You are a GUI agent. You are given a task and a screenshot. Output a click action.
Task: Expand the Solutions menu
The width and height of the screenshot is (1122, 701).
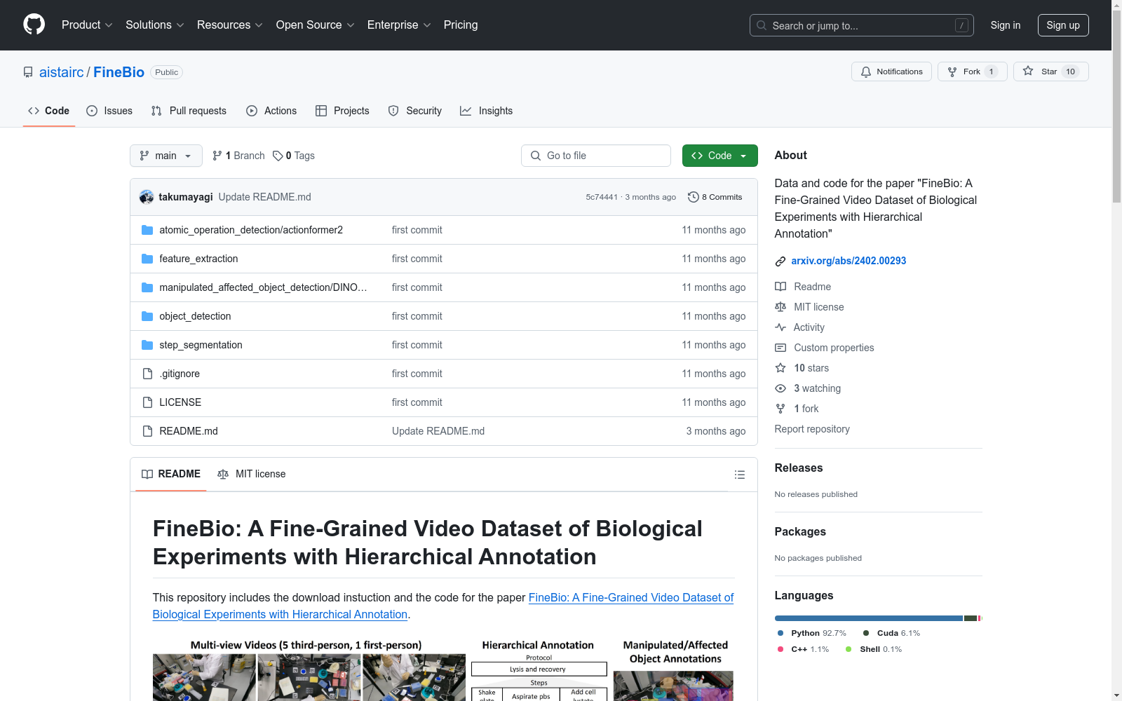(x=155, y=25)
